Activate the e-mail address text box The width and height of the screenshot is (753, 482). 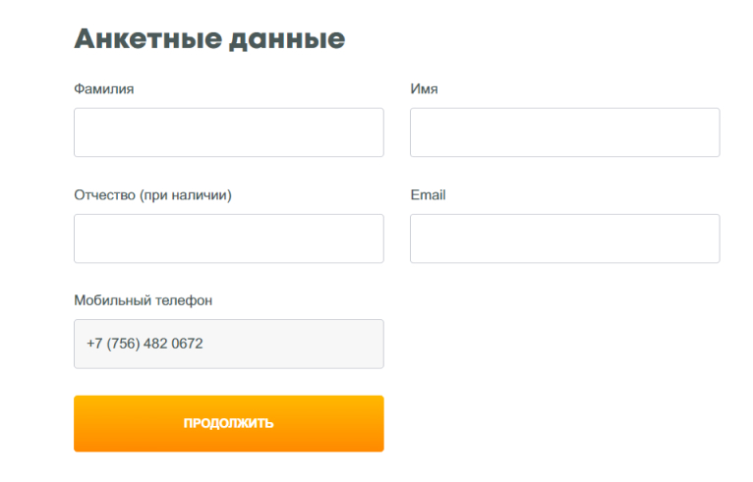coord(564,239)
